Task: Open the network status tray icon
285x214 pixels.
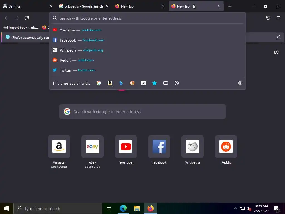Action: [x=242, y=208]
